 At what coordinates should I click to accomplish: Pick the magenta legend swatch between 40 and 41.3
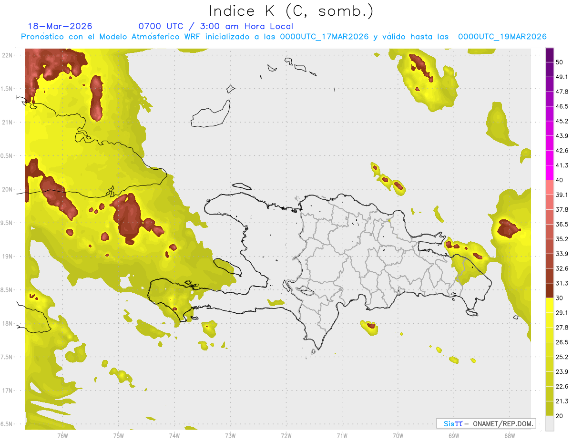[x=550, y=173]
